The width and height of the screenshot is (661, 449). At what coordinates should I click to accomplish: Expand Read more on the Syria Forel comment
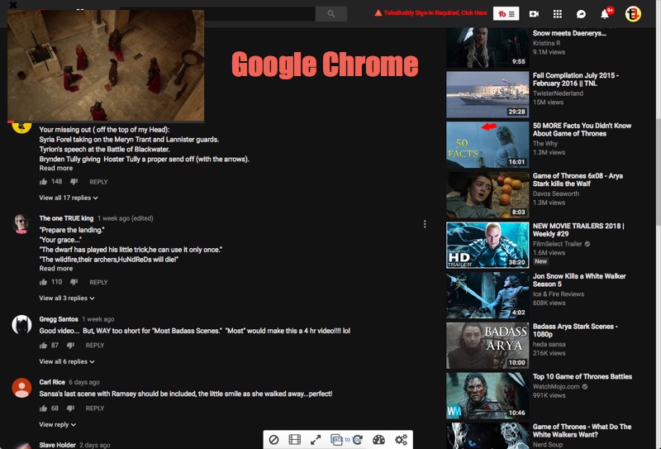pos(55,168)
